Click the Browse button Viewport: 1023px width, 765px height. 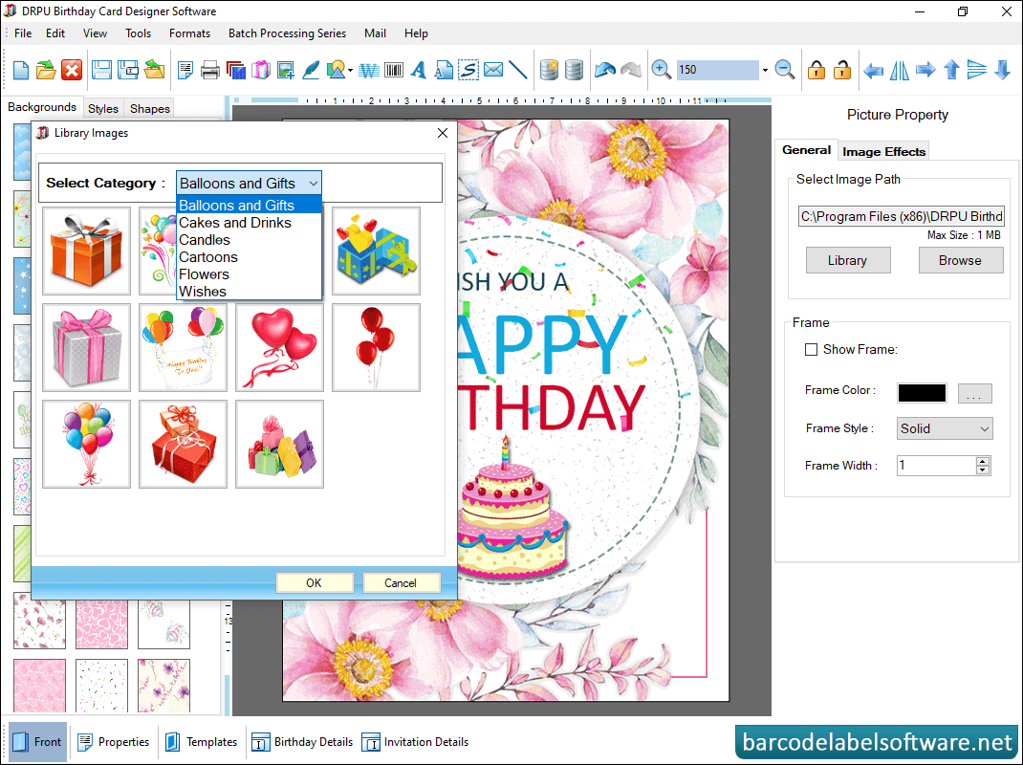[x=960, y=260]
